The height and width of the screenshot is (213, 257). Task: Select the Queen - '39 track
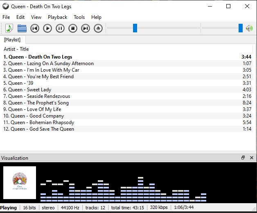[127, 83]
